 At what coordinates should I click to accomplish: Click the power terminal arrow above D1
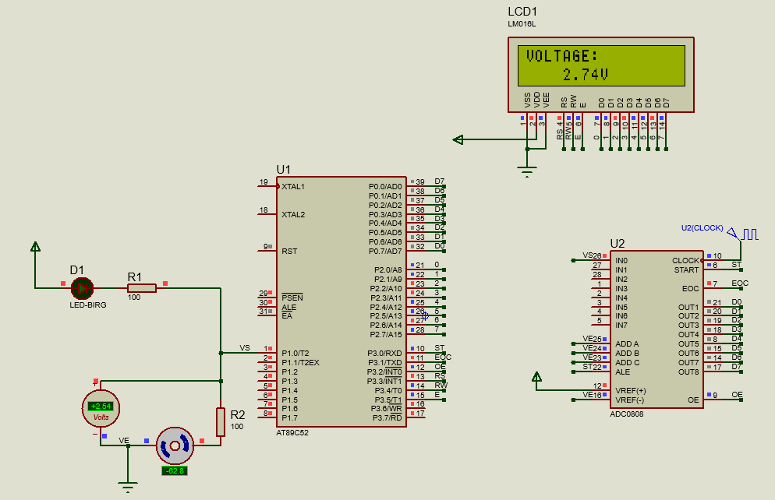[x=35, y=246]
